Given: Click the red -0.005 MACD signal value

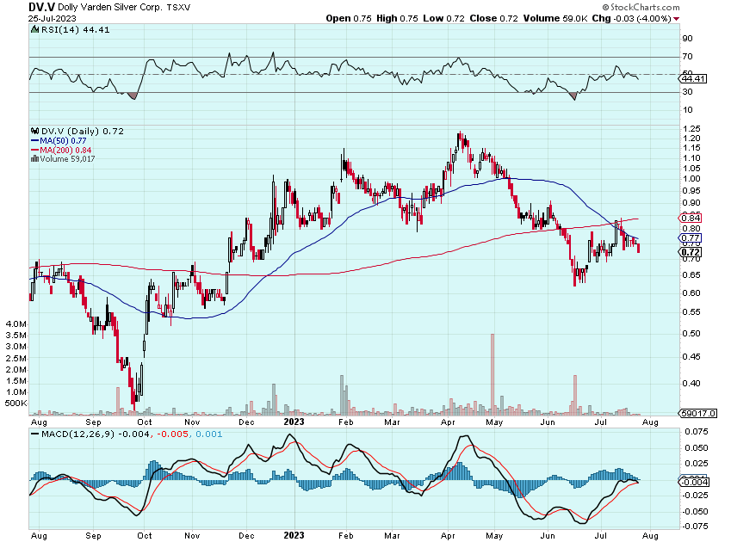Looking at the screenshot, I should (172, 434).
